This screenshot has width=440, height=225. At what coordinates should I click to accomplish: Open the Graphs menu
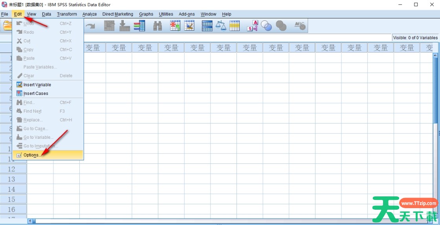pos(146,14)
